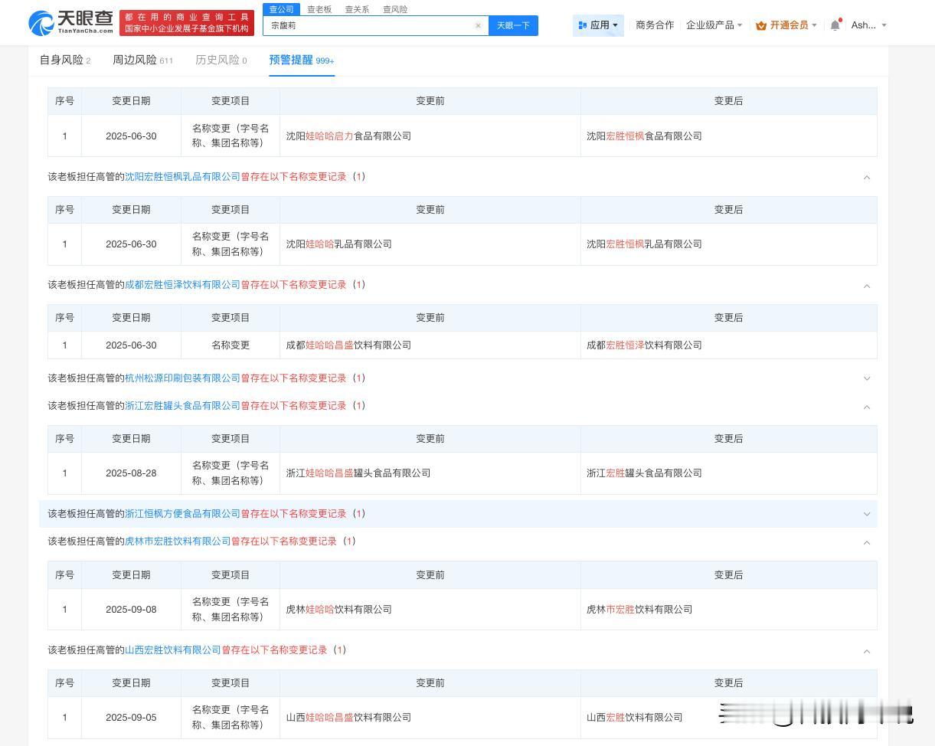Switch to the 查老板 search tab
935x746 pixels.
[x=319, y=9]
